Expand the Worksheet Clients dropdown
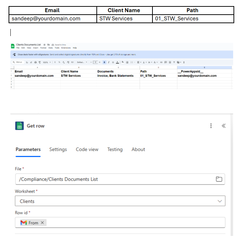246x247 pixels. click(220, 201)
